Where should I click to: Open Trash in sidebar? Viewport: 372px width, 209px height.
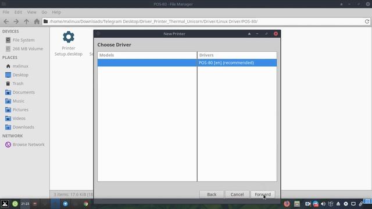point(18,84)
